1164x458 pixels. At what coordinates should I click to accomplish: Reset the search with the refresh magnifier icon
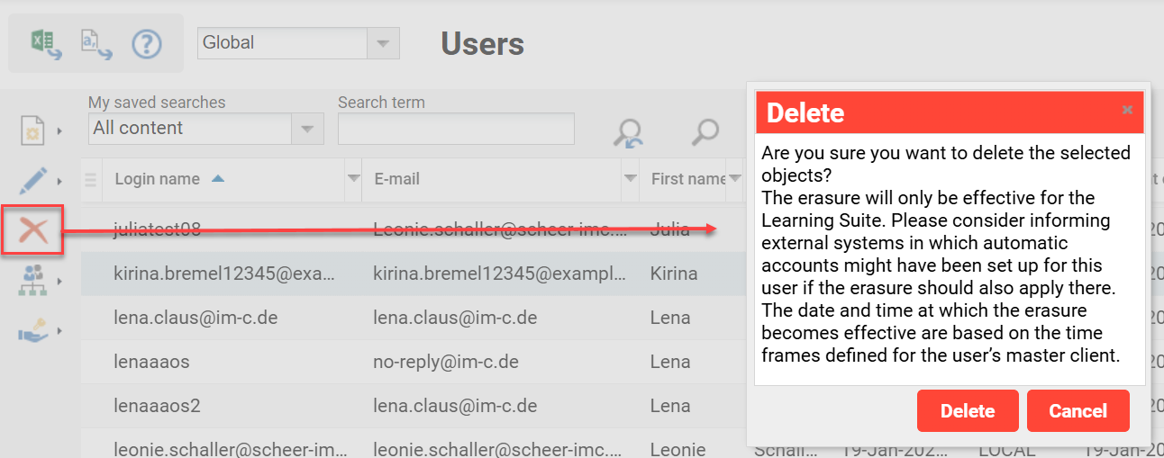628,132
